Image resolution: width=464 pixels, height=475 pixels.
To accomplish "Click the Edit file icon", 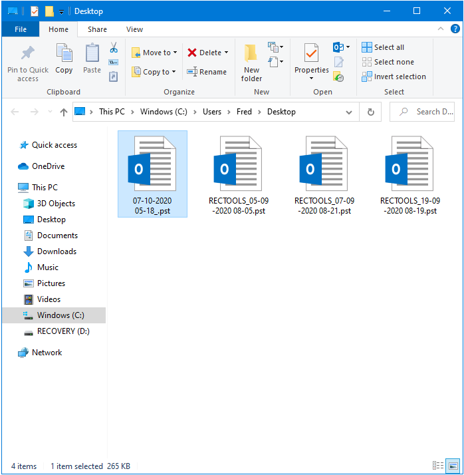I will click(338, 62).
